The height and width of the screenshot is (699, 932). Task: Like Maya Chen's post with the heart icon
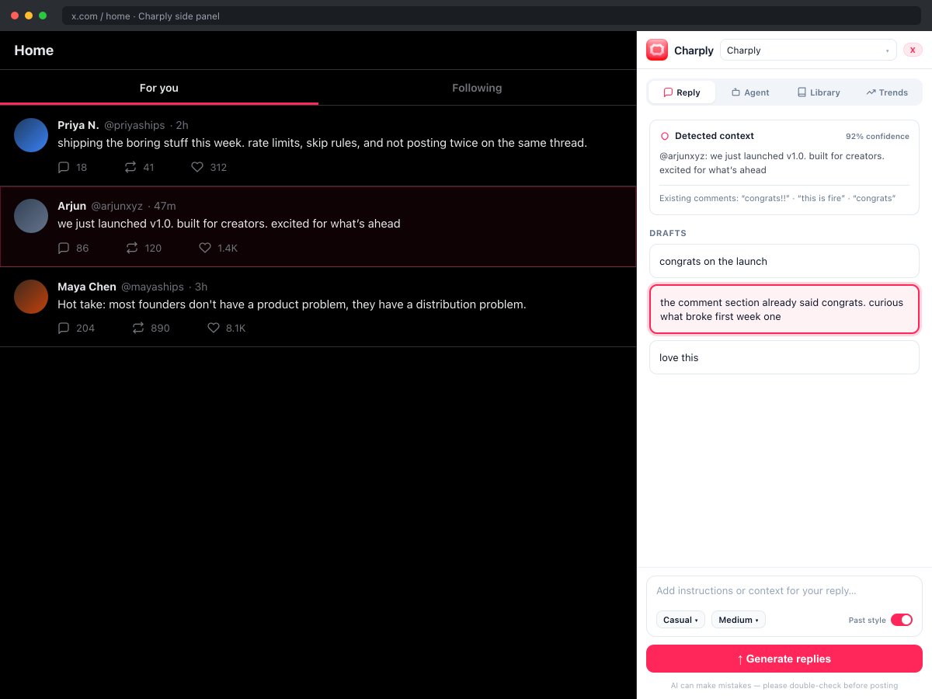pyautogui.click(x=214, y=328)
